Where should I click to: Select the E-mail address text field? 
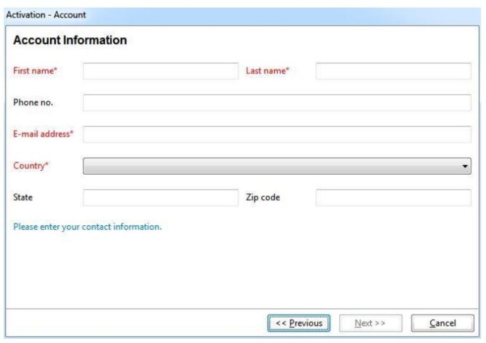pos(277,134)
